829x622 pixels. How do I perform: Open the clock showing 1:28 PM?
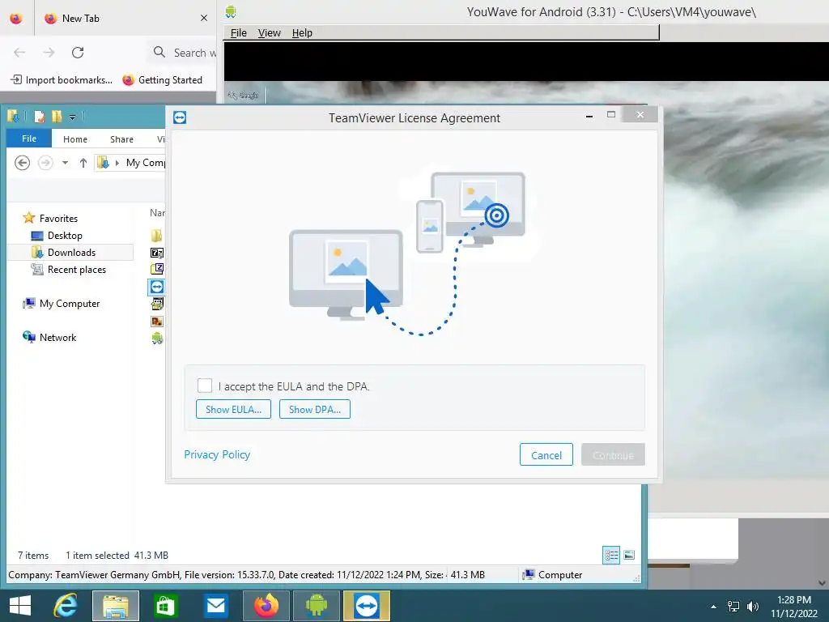pos(793,606)
